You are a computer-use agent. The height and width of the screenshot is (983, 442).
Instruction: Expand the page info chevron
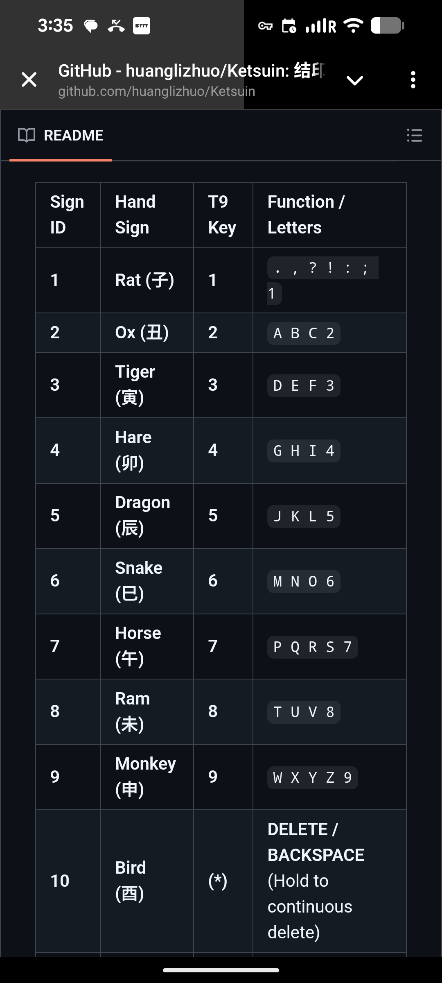click(x=354, y=80)
